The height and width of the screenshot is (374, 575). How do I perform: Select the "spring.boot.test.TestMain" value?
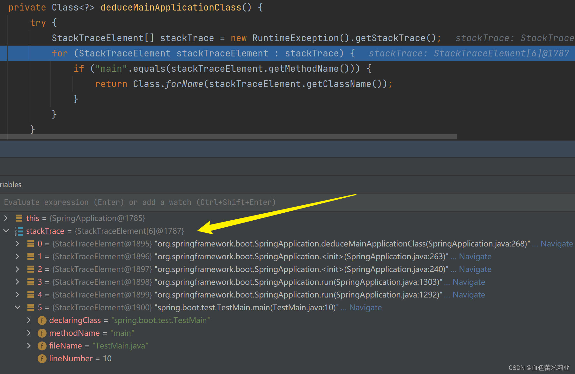pyautogui.click(x=160, y=320)
